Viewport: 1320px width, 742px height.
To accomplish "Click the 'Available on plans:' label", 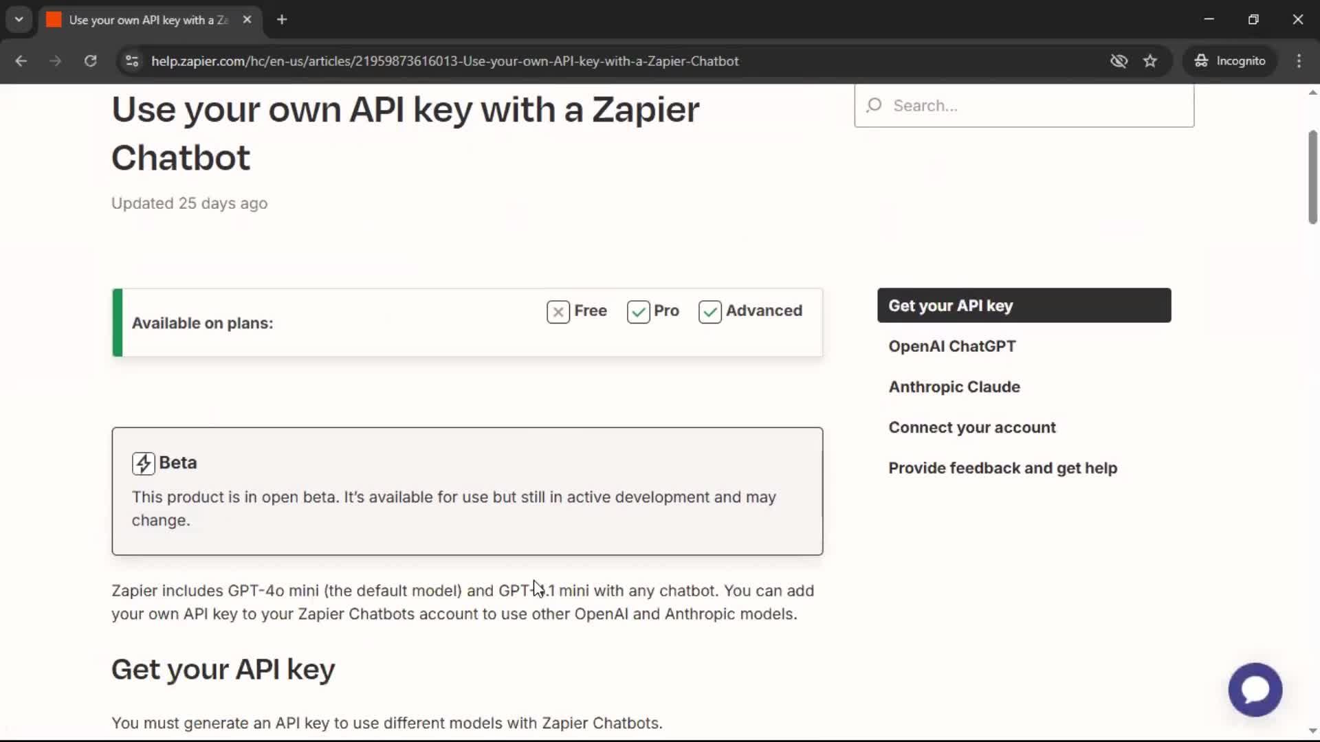I will (202, 323).
